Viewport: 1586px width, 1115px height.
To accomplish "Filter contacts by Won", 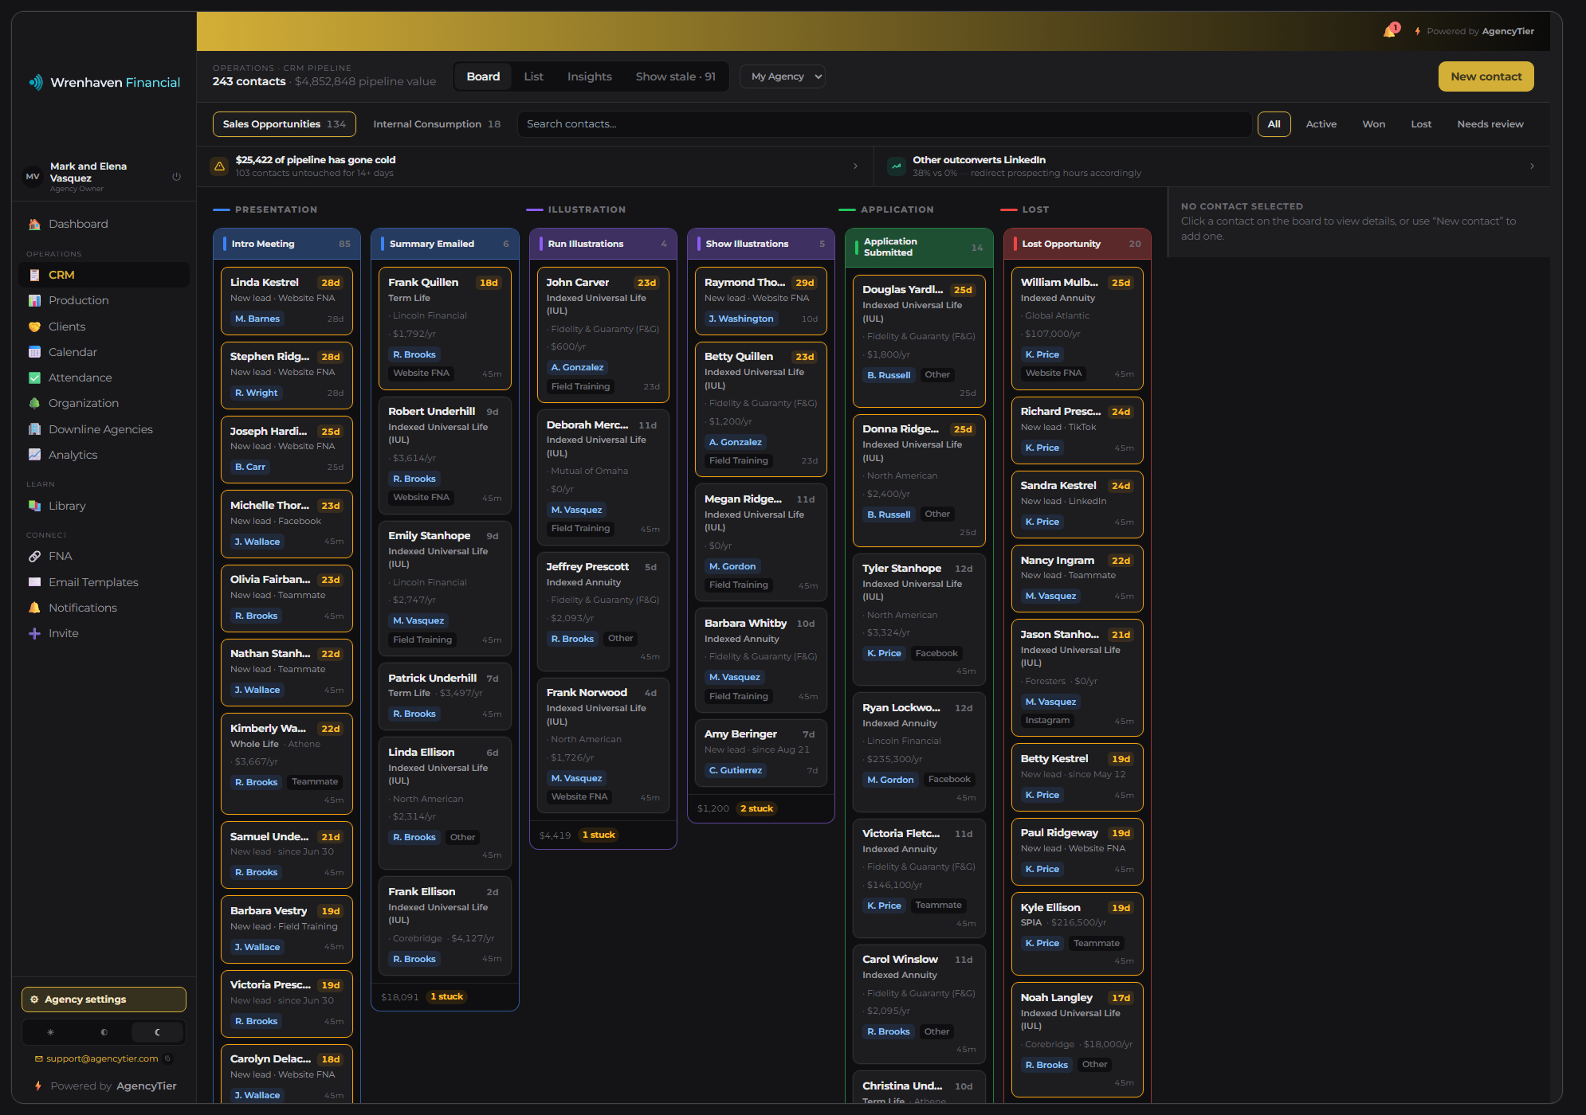I will click(x=1373, y=124).
